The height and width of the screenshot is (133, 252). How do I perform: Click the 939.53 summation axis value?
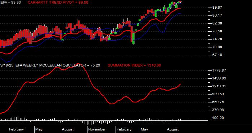click(218, 94)
